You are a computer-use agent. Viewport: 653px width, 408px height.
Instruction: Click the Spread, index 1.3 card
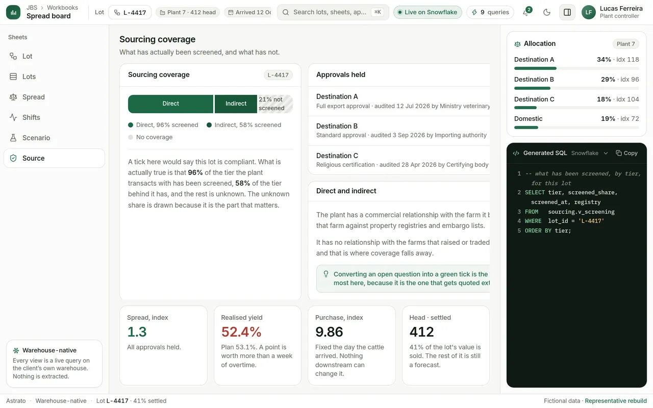(x=163, y=345)
